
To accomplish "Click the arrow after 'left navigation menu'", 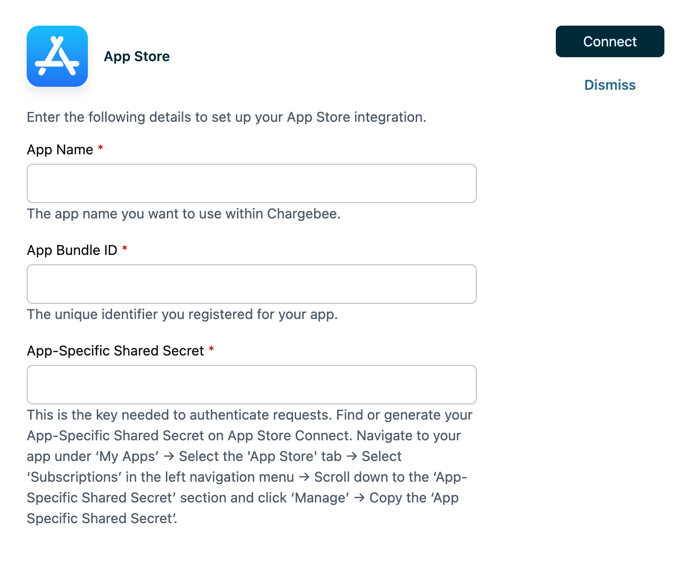I will (304, 477).
